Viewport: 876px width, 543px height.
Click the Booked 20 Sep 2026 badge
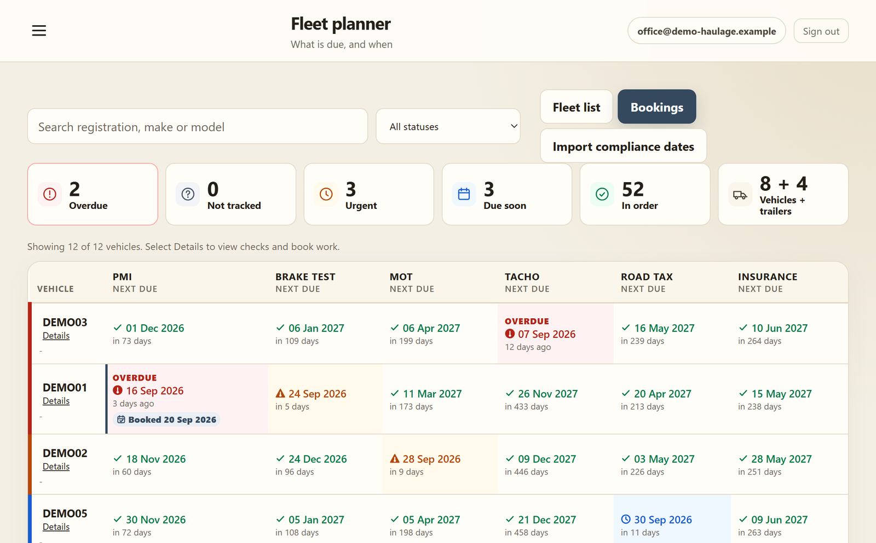tap(166, 419)
